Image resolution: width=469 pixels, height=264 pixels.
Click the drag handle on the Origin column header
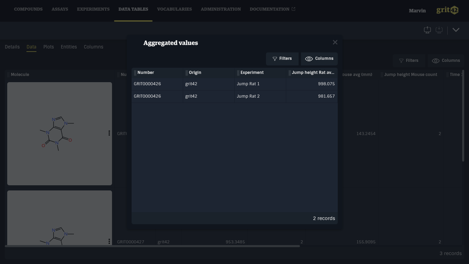tap(186, 73)
